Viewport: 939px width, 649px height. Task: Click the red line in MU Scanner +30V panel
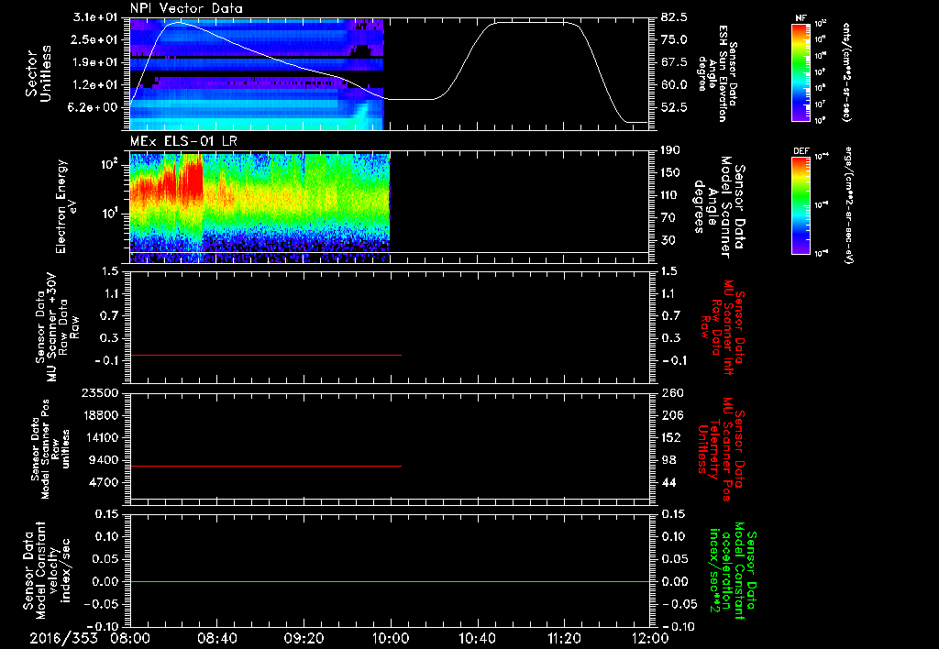(x=266, y=355)
